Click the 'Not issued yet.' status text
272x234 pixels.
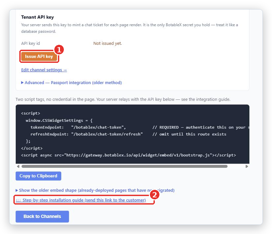coord(108,44)
